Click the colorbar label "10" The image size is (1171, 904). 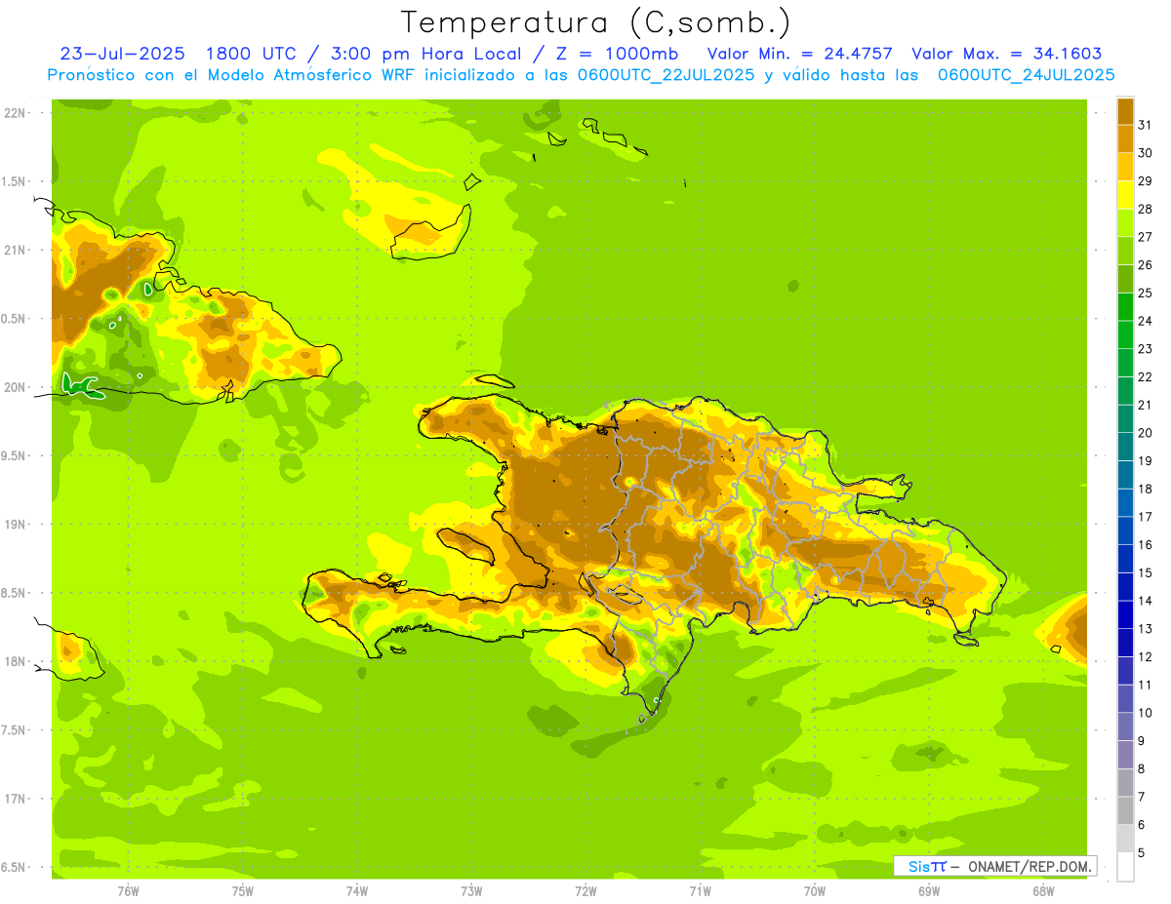click(x=1145, y=713)
